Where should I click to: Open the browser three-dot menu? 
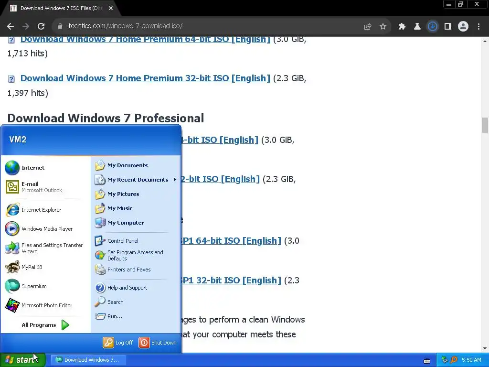[478, 27]
